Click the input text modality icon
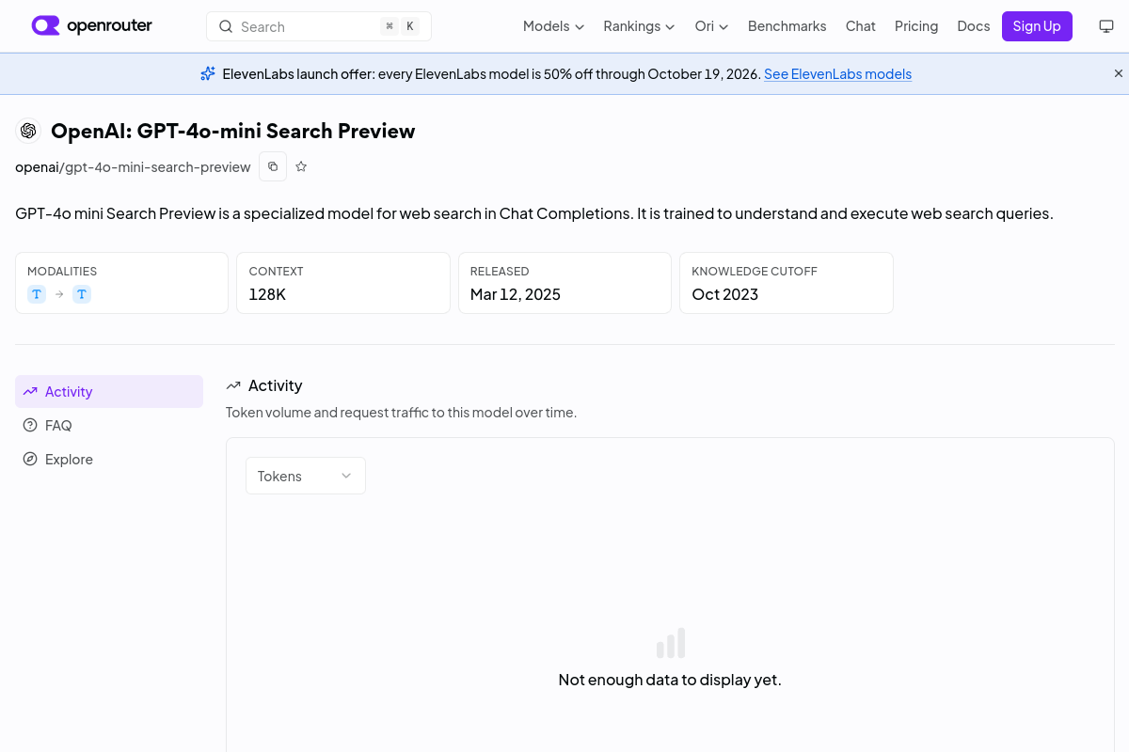Image resolution: width=1129 pixels, height=752 pixels. (37, 294)
